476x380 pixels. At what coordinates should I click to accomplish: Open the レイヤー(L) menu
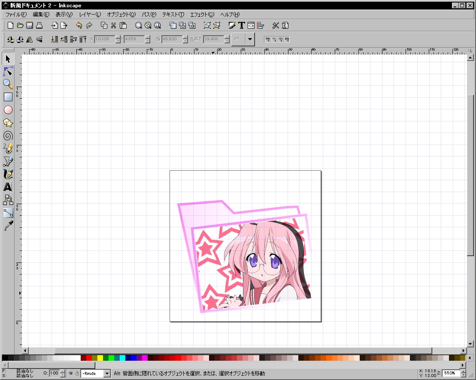(90, 14)
